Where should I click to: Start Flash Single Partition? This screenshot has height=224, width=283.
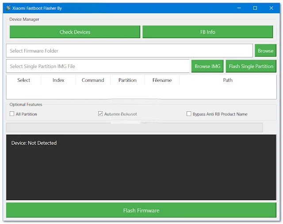(x=251, y=66)
